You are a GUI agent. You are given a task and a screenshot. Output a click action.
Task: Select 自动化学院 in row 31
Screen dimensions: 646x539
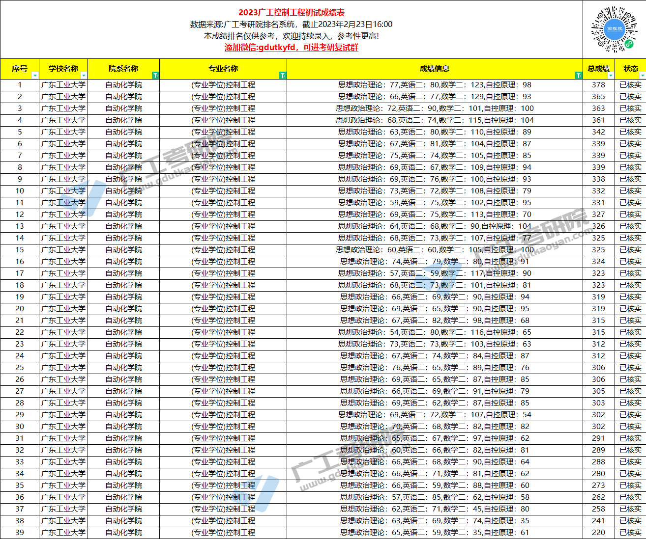pos(123,438)
